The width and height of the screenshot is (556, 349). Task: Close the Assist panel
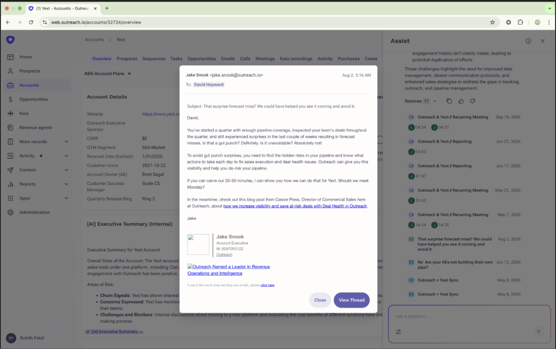coord(543,41)
